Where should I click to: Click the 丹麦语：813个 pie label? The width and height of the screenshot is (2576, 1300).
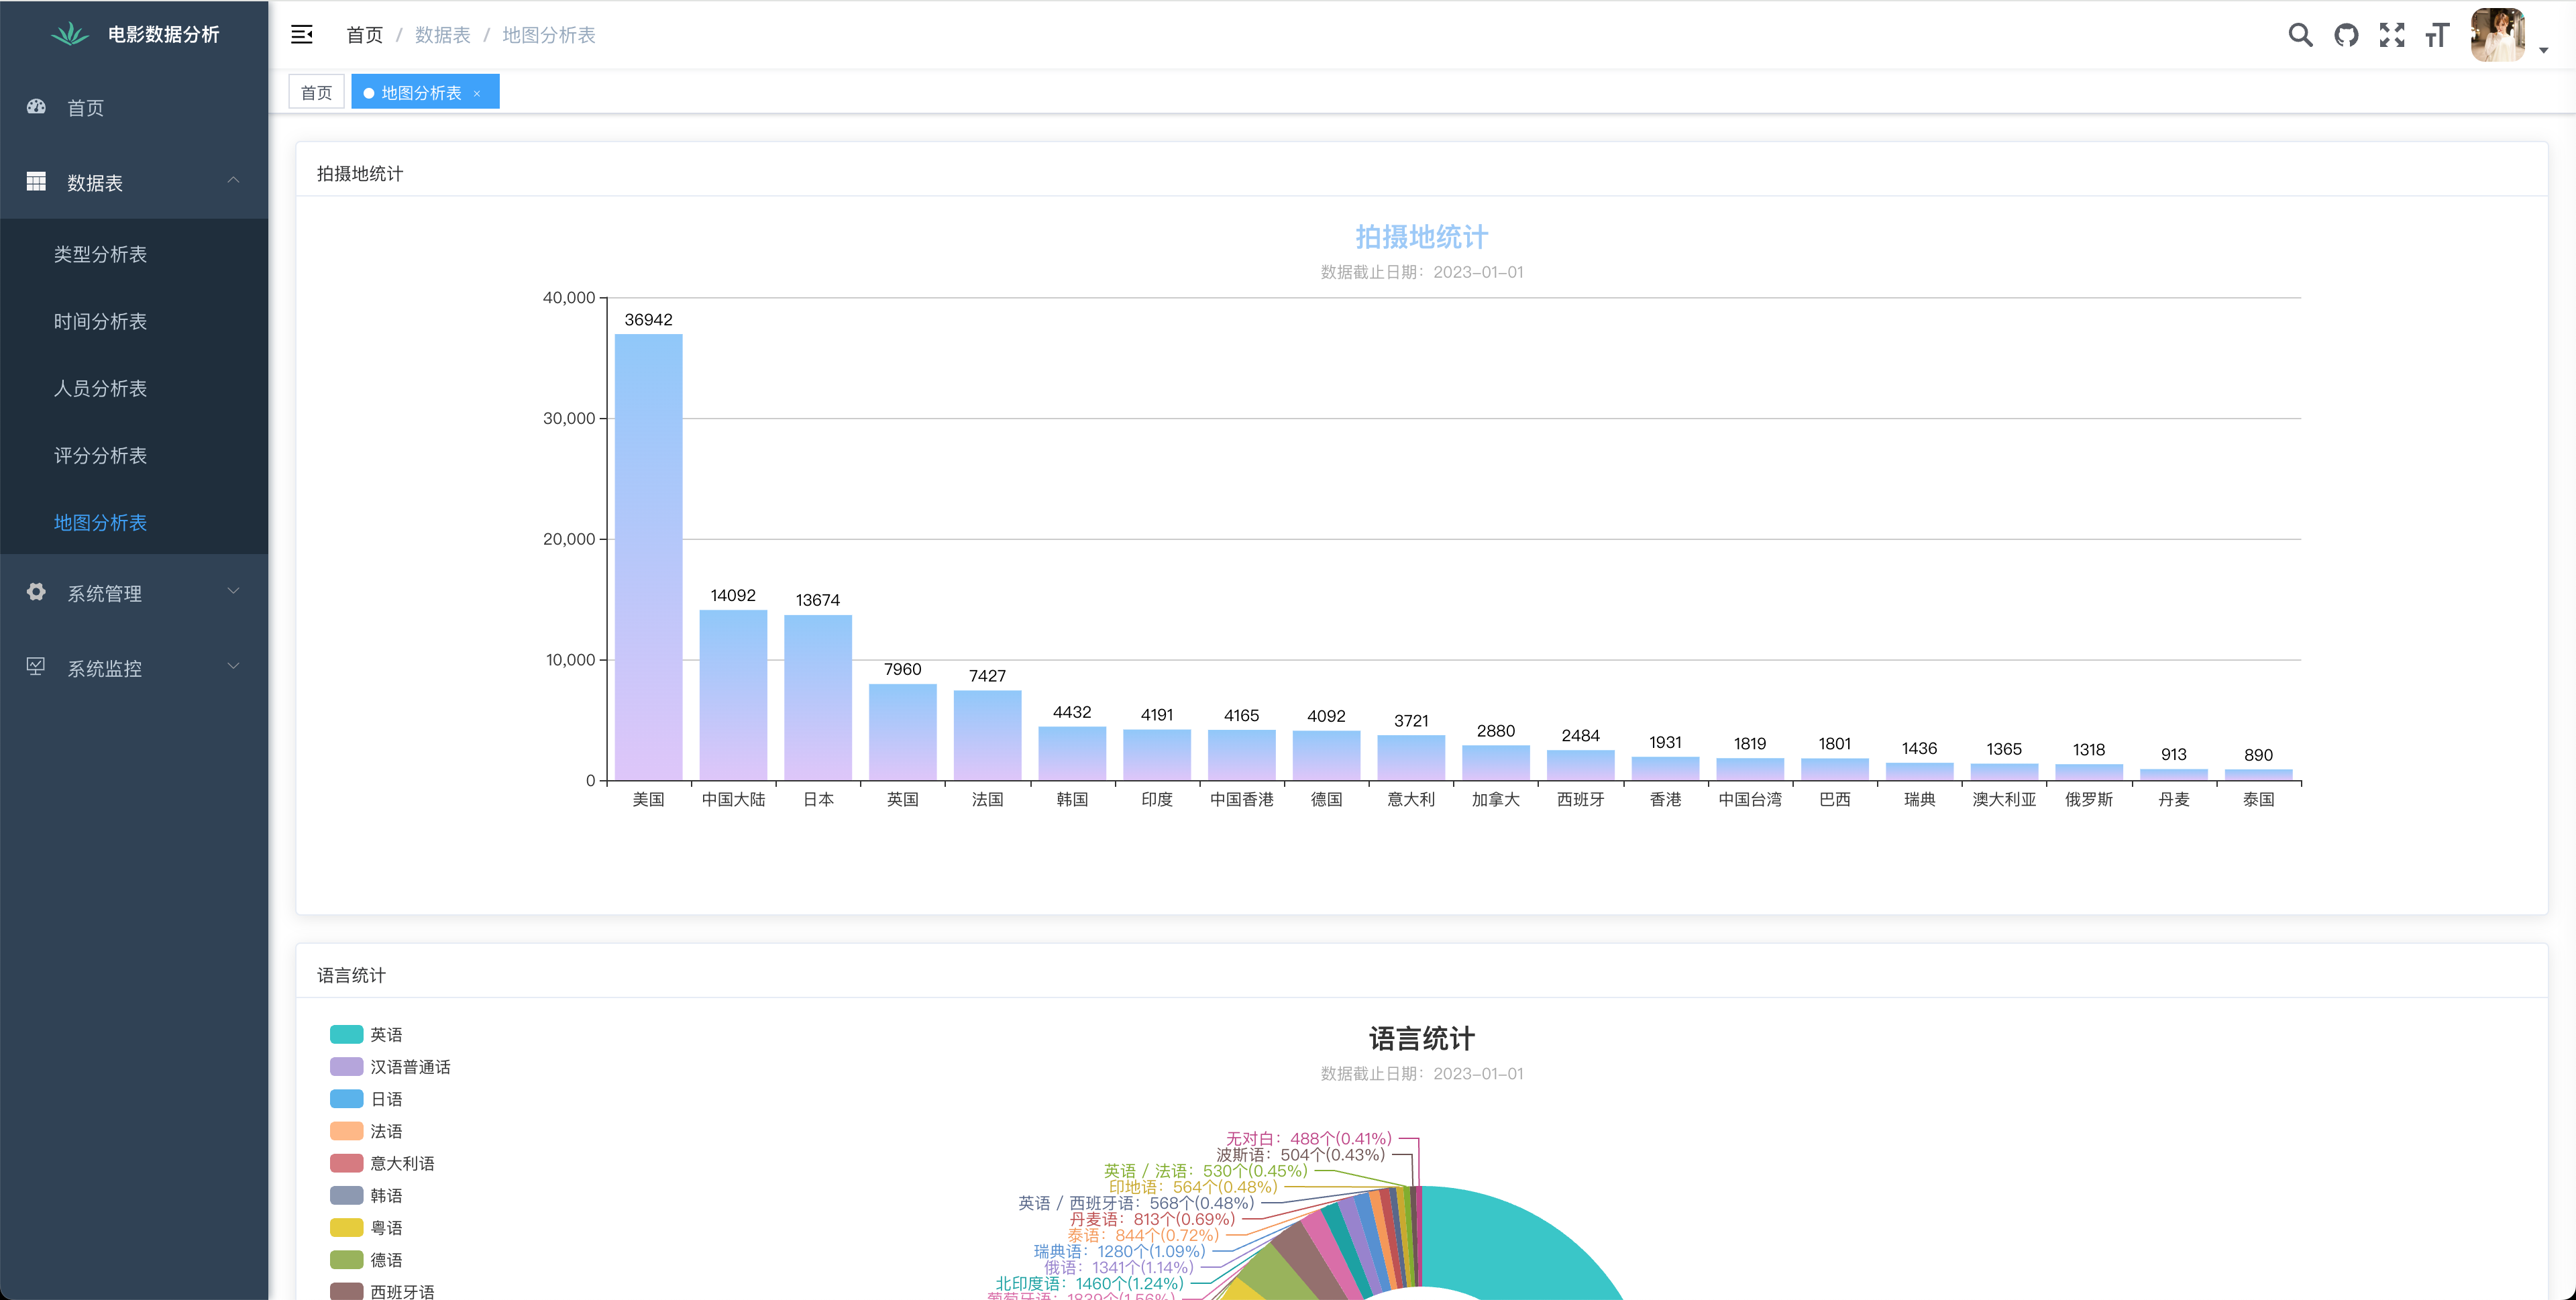(1152, 1219)
